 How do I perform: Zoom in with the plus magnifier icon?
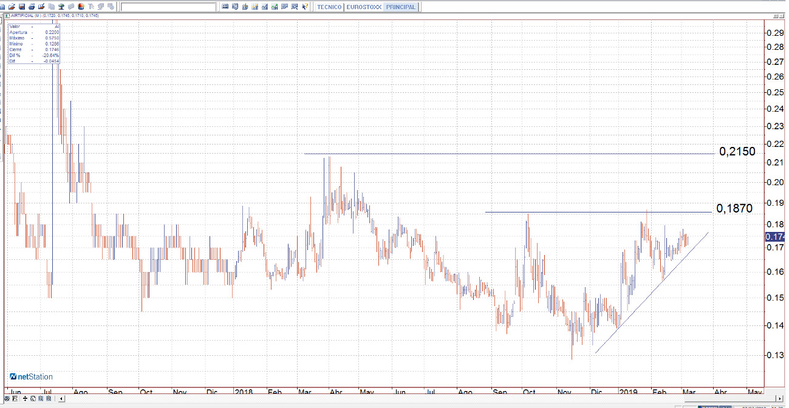(49, 399)
